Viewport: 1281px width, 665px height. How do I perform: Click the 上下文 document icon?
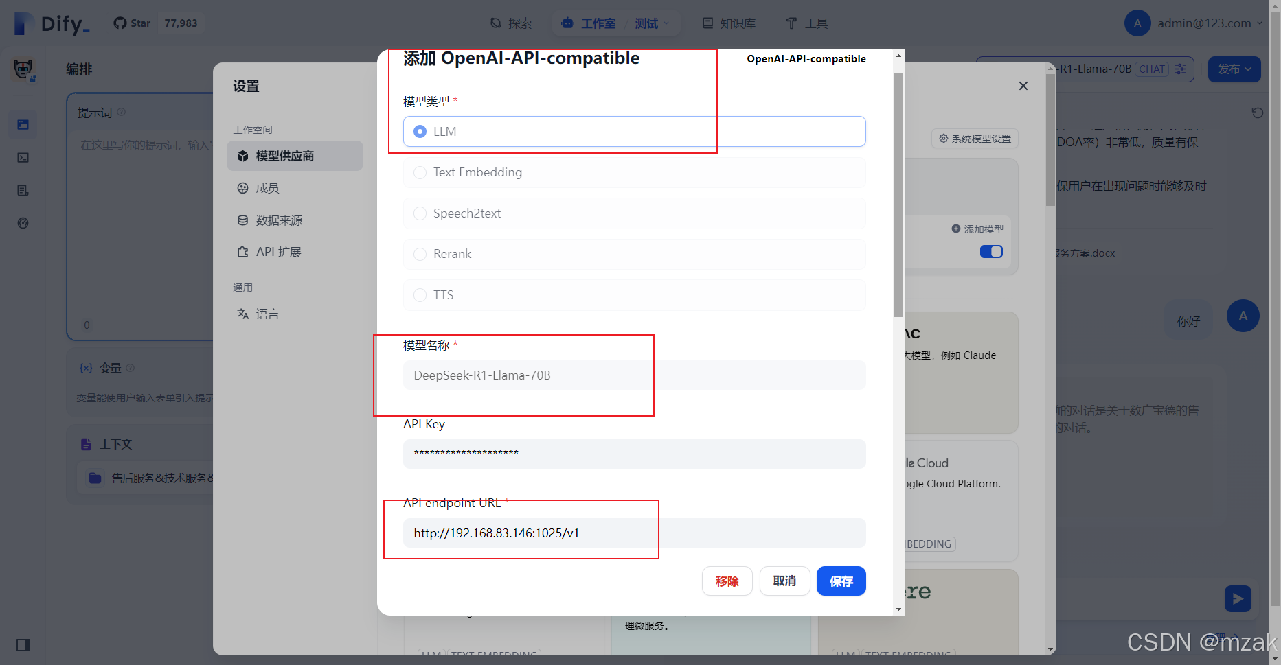click(x=86, y=444)
